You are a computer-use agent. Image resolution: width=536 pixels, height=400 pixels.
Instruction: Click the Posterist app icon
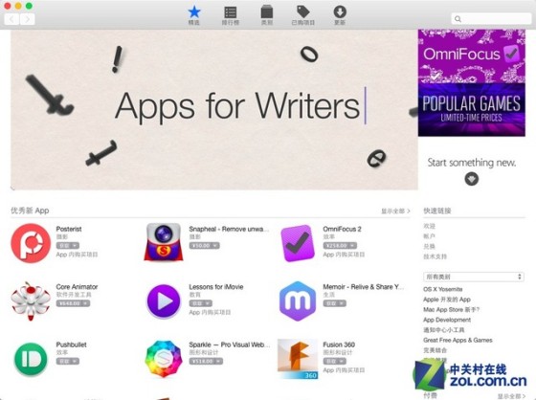click(x=31, y=243)
